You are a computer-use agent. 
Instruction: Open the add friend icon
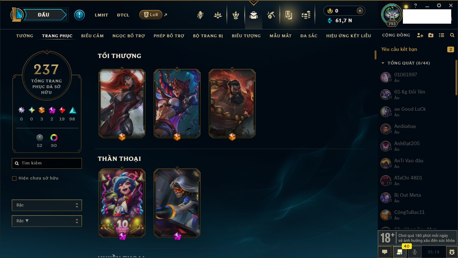(x=420, y=35)
